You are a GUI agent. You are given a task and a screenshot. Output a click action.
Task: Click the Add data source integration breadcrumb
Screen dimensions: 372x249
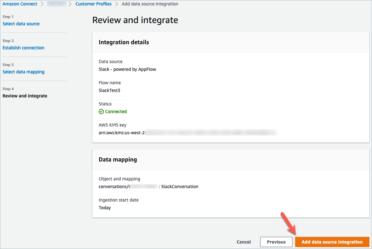150,4
